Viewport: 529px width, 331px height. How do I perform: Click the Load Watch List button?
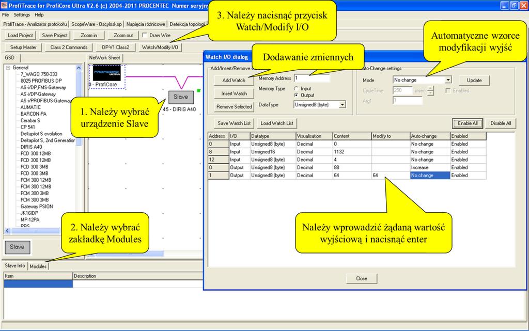click(277, 123)
